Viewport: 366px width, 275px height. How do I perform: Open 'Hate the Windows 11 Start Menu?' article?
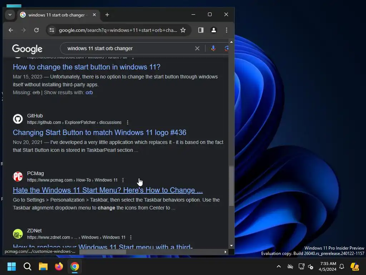point(108,190)
